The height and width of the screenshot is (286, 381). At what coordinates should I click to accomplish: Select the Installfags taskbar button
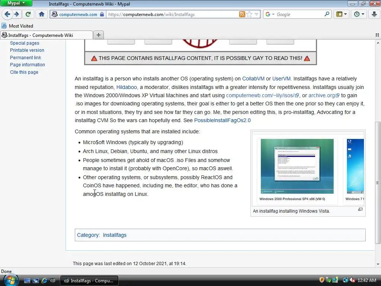[x=89, y=281]
